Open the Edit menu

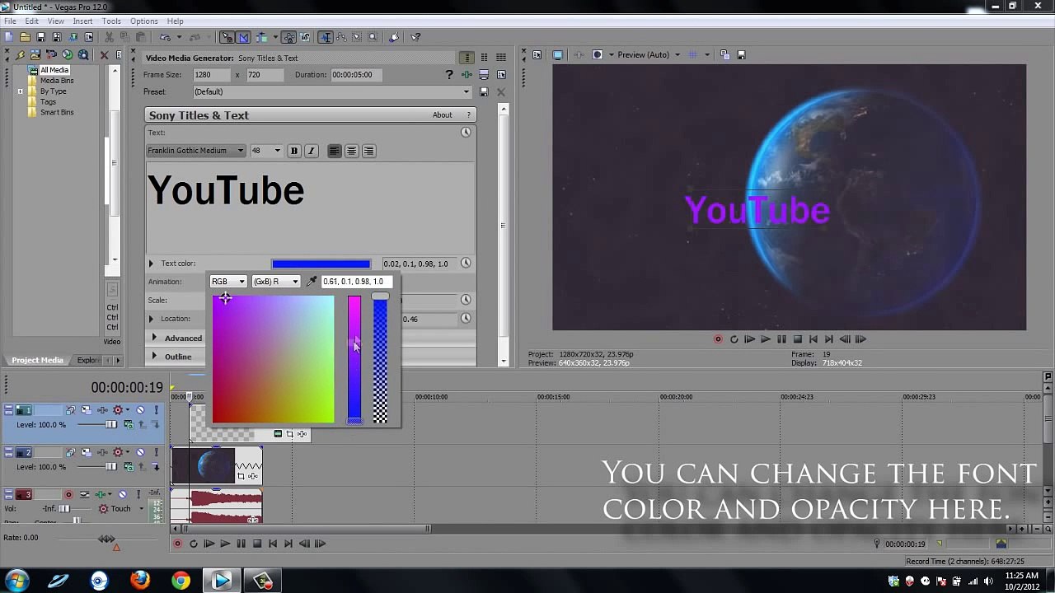click(31, 21)
